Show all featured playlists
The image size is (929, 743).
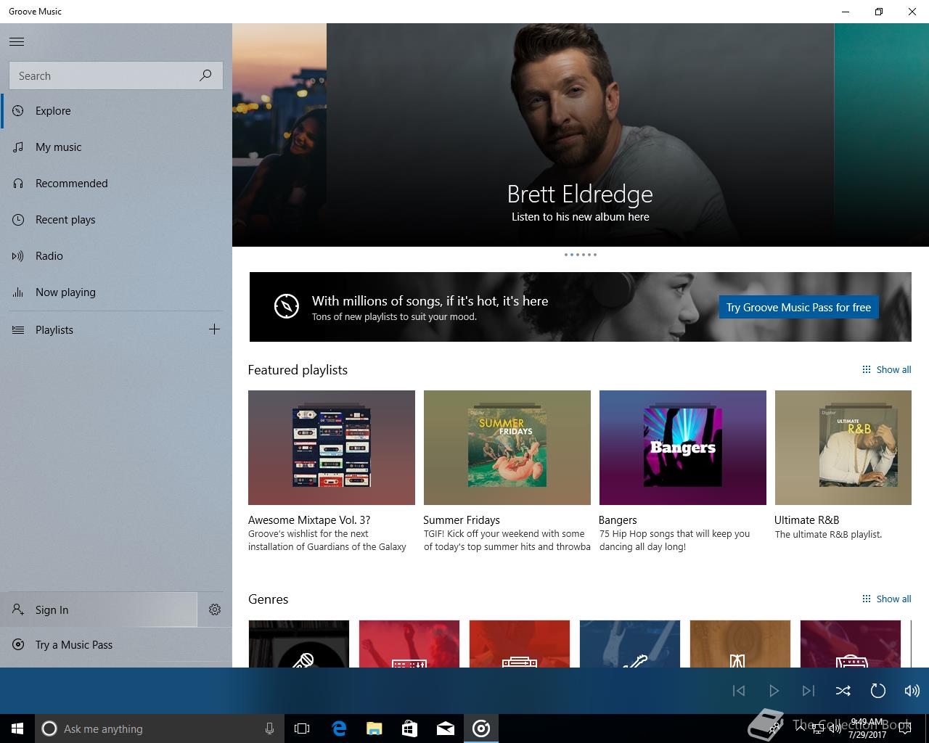[886, 370]
